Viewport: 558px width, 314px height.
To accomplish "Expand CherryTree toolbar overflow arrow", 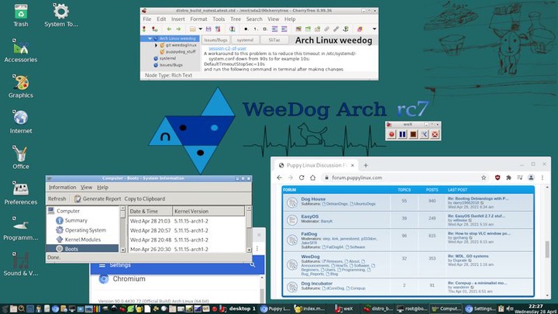I will tap(374, 29).
